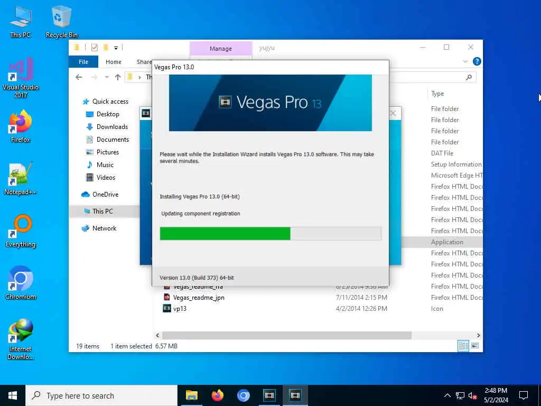Go up one folder level in Explorer
541x406 pixels.
118,77
